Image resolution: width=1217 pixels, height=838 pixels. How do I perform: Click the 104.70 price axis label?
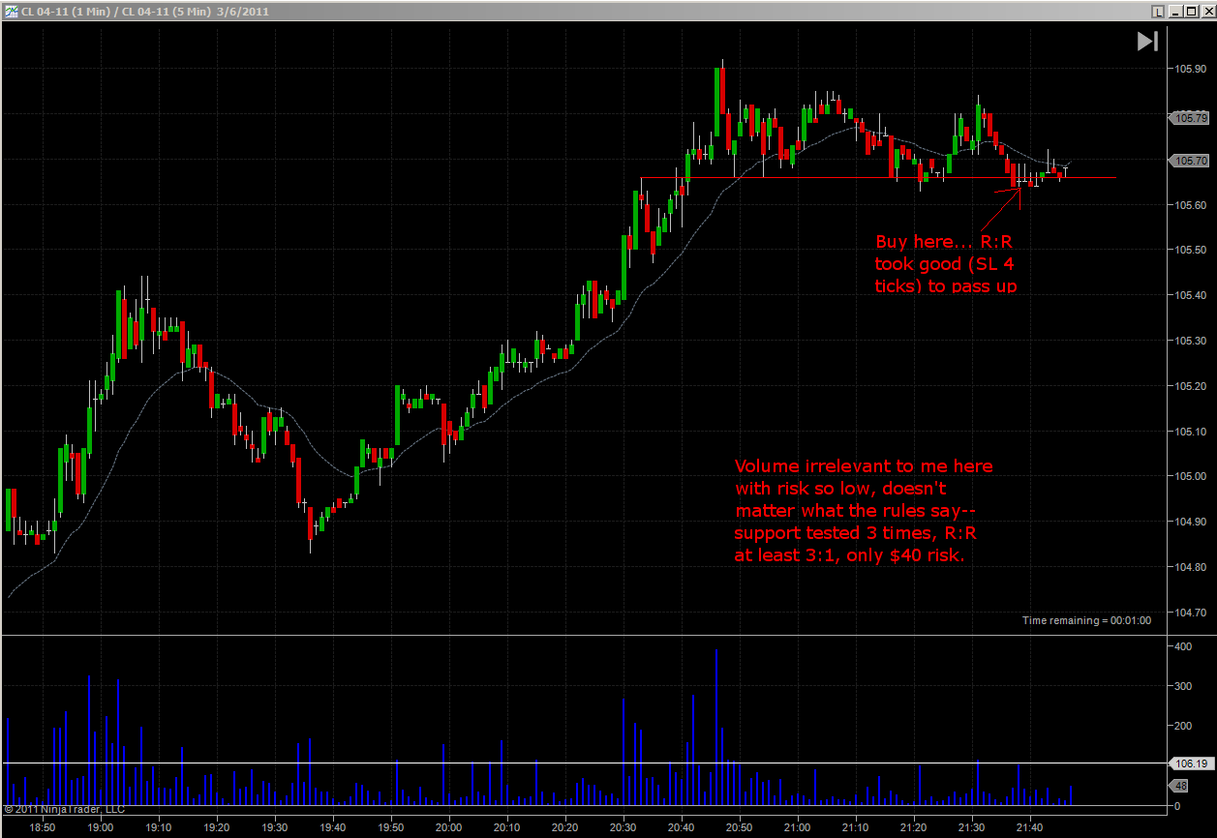coord(1192,613)
